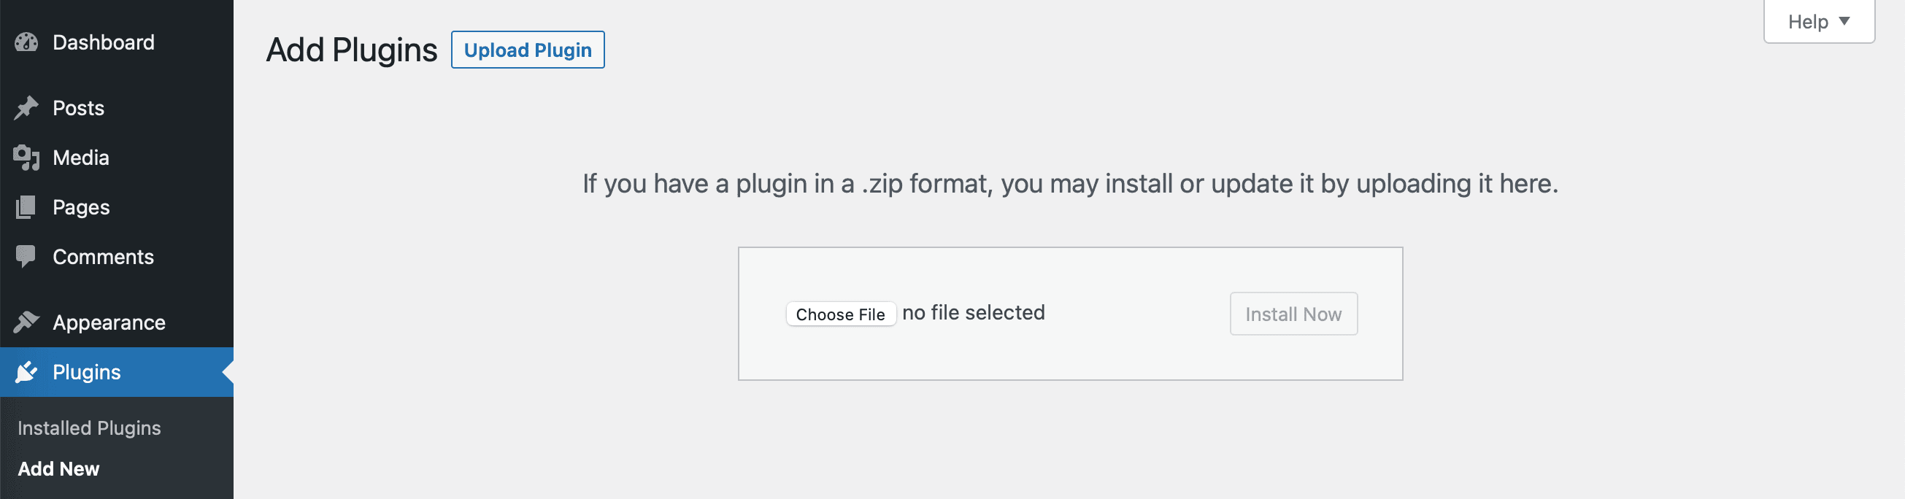Open Installed Plugins submenu item

pos(90,428)
